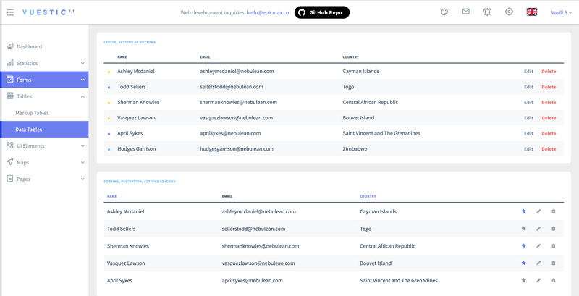
Task: Click the Forms checkbox icon
Action: [x=10, y=80]
